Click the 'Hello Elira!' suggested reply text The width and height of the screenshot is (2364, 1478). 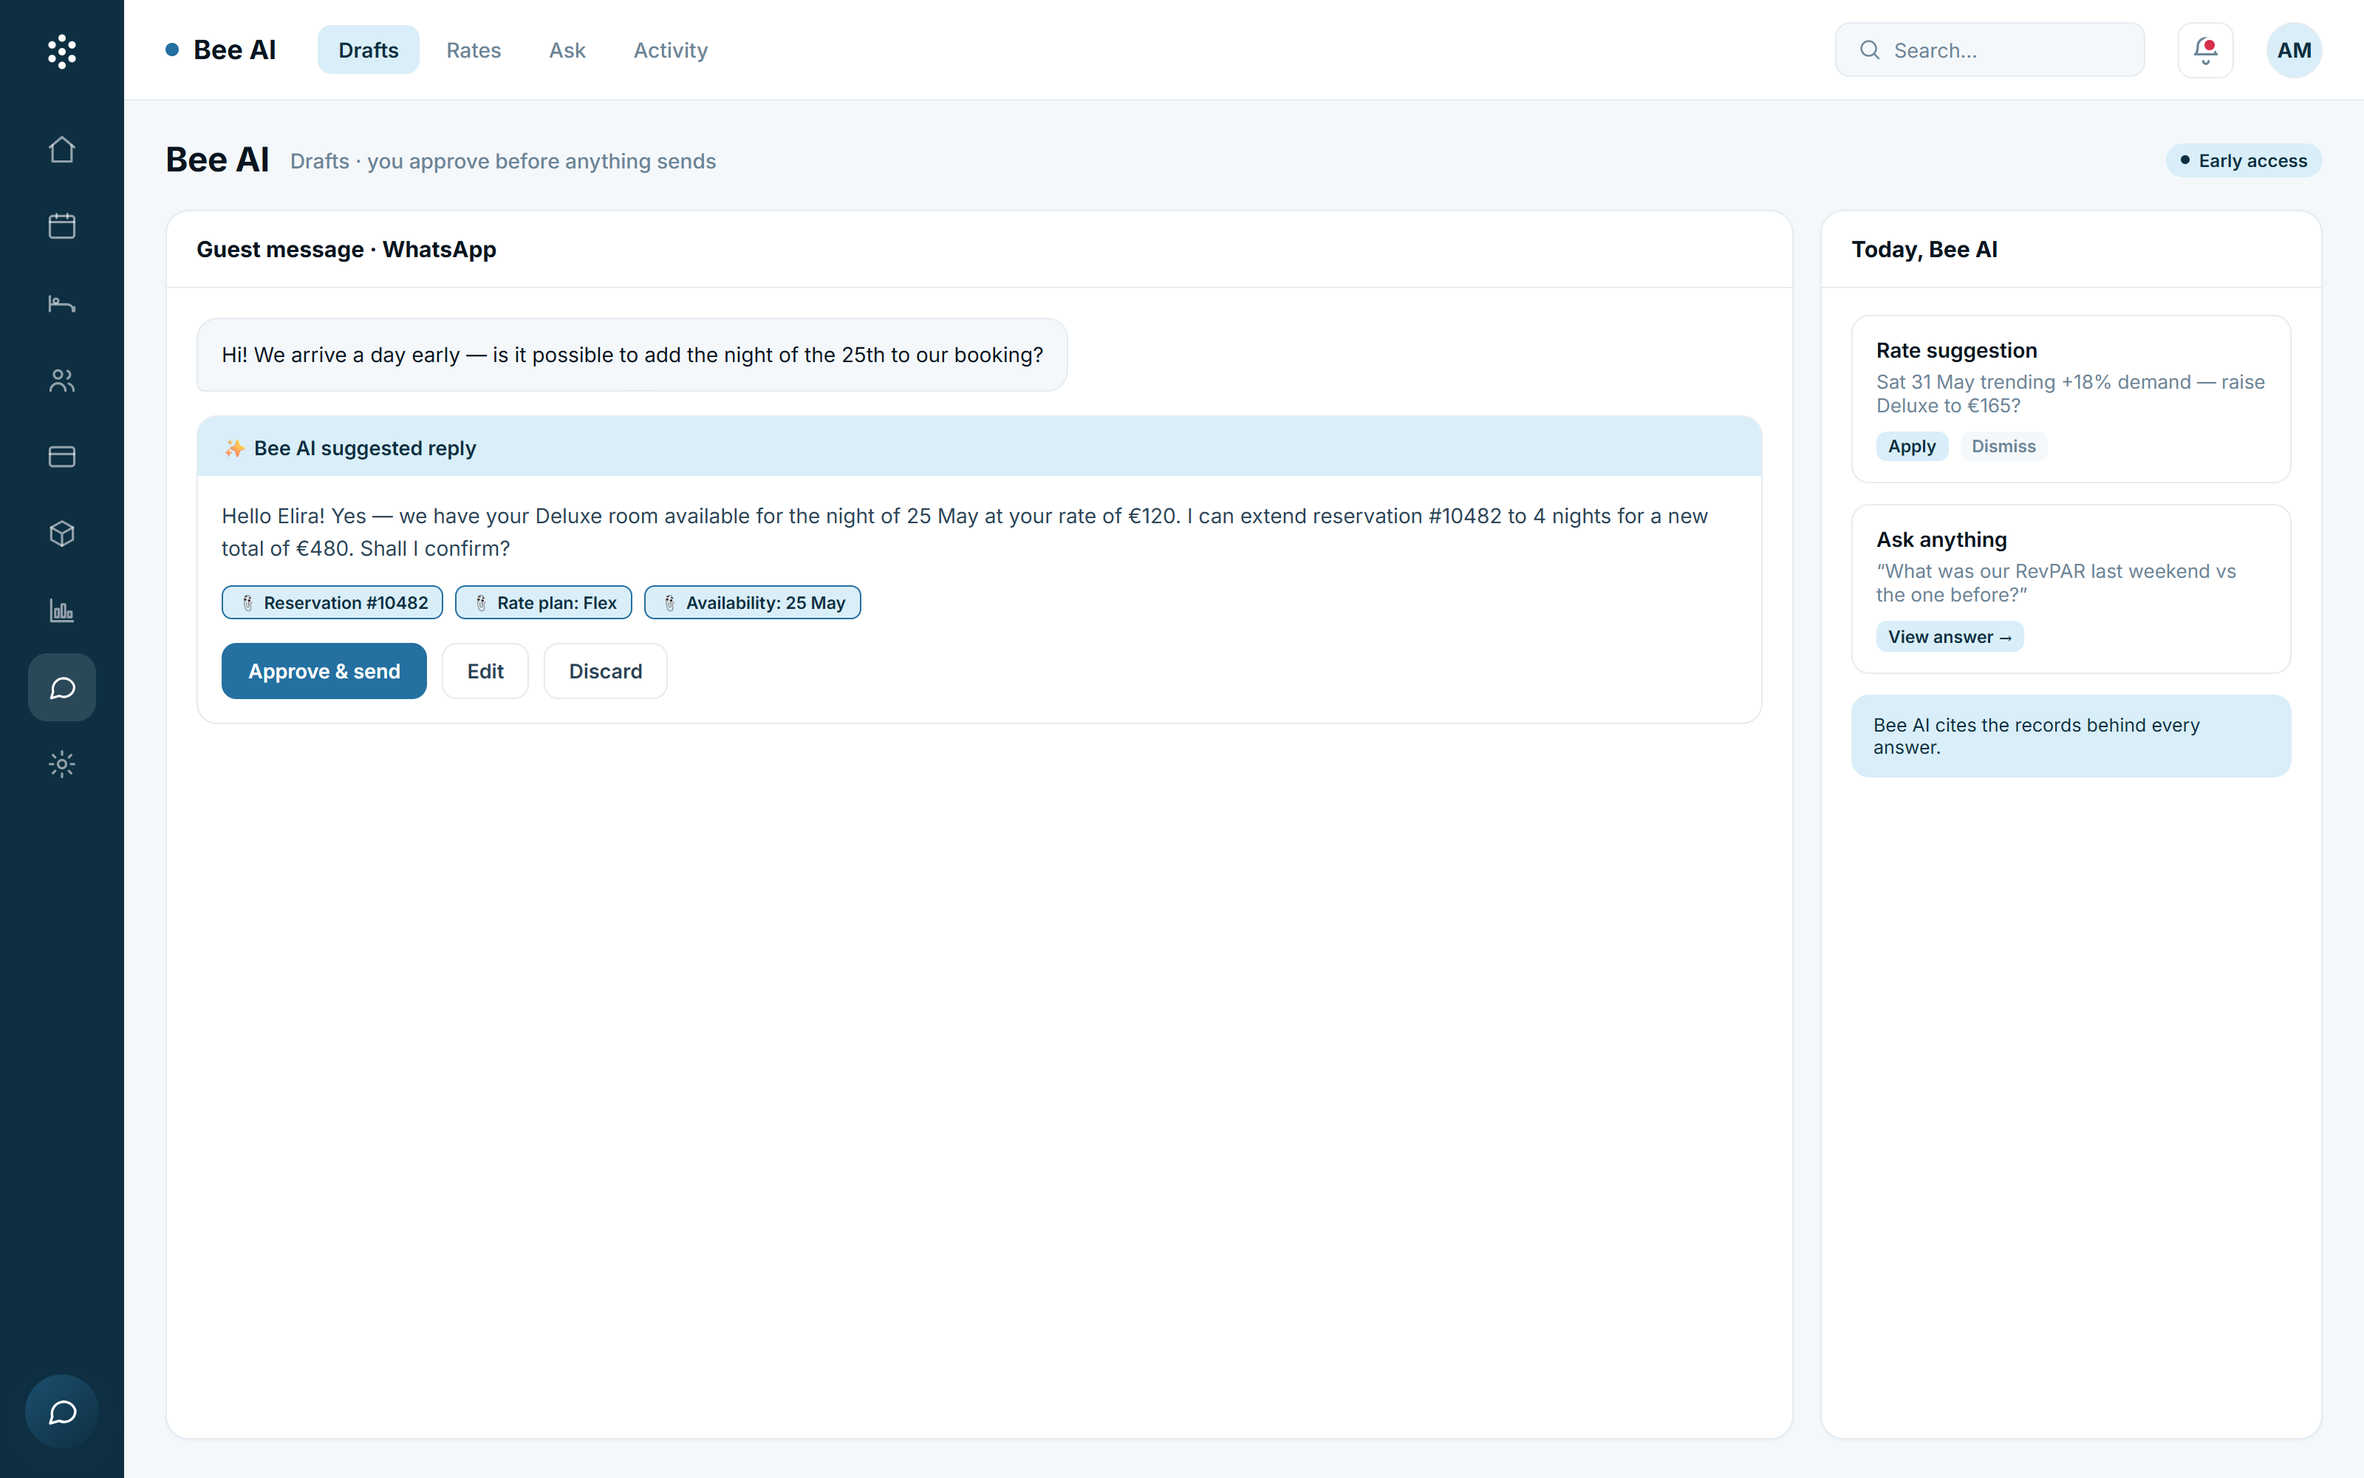point(964,532)
